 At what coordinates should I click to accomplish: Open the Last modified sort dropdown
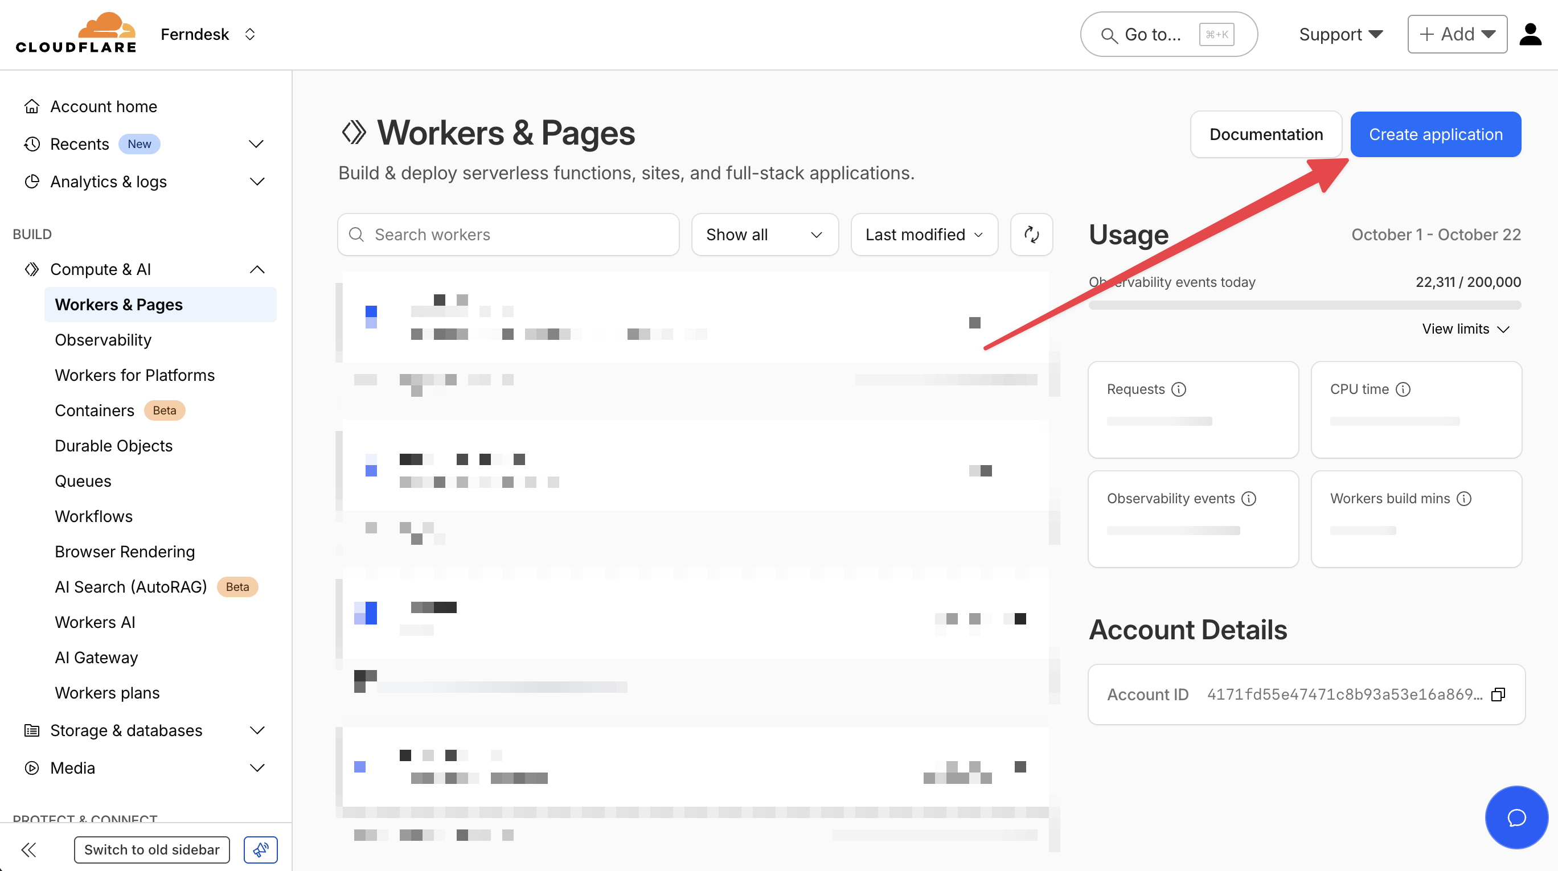point(924,235)
